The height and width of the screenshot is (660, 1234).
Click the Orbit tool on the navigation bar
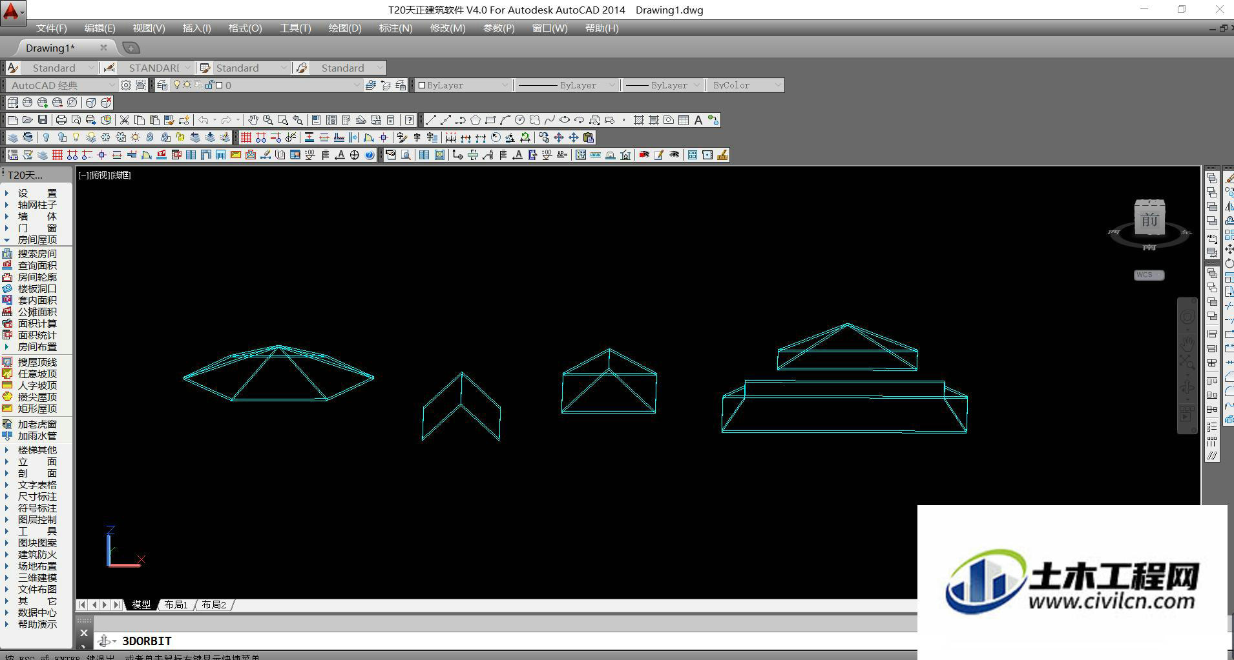[x=1187, y=387]
